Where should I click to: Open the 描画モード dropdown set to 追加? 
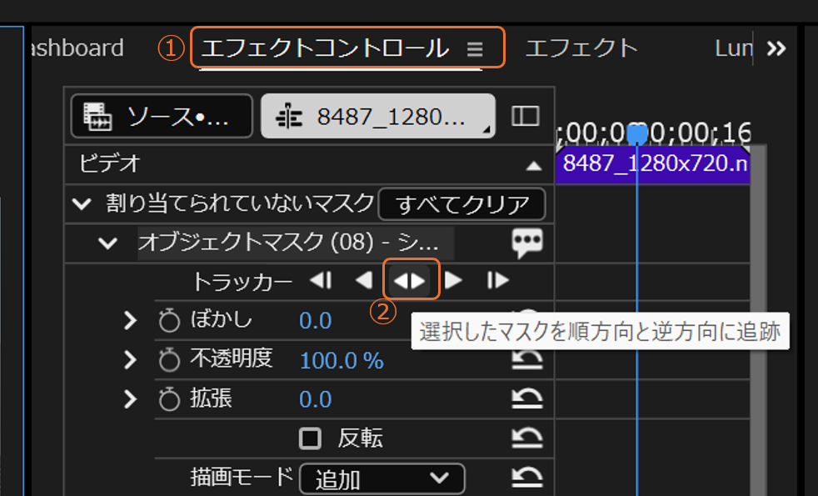pyautogui.click(x=382, y=478)
